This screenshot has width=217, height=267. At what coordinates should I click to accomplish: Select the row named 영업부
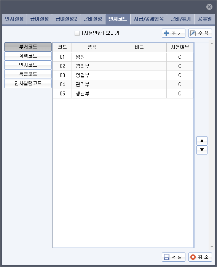pyautogui.click(x=123, y=75)
